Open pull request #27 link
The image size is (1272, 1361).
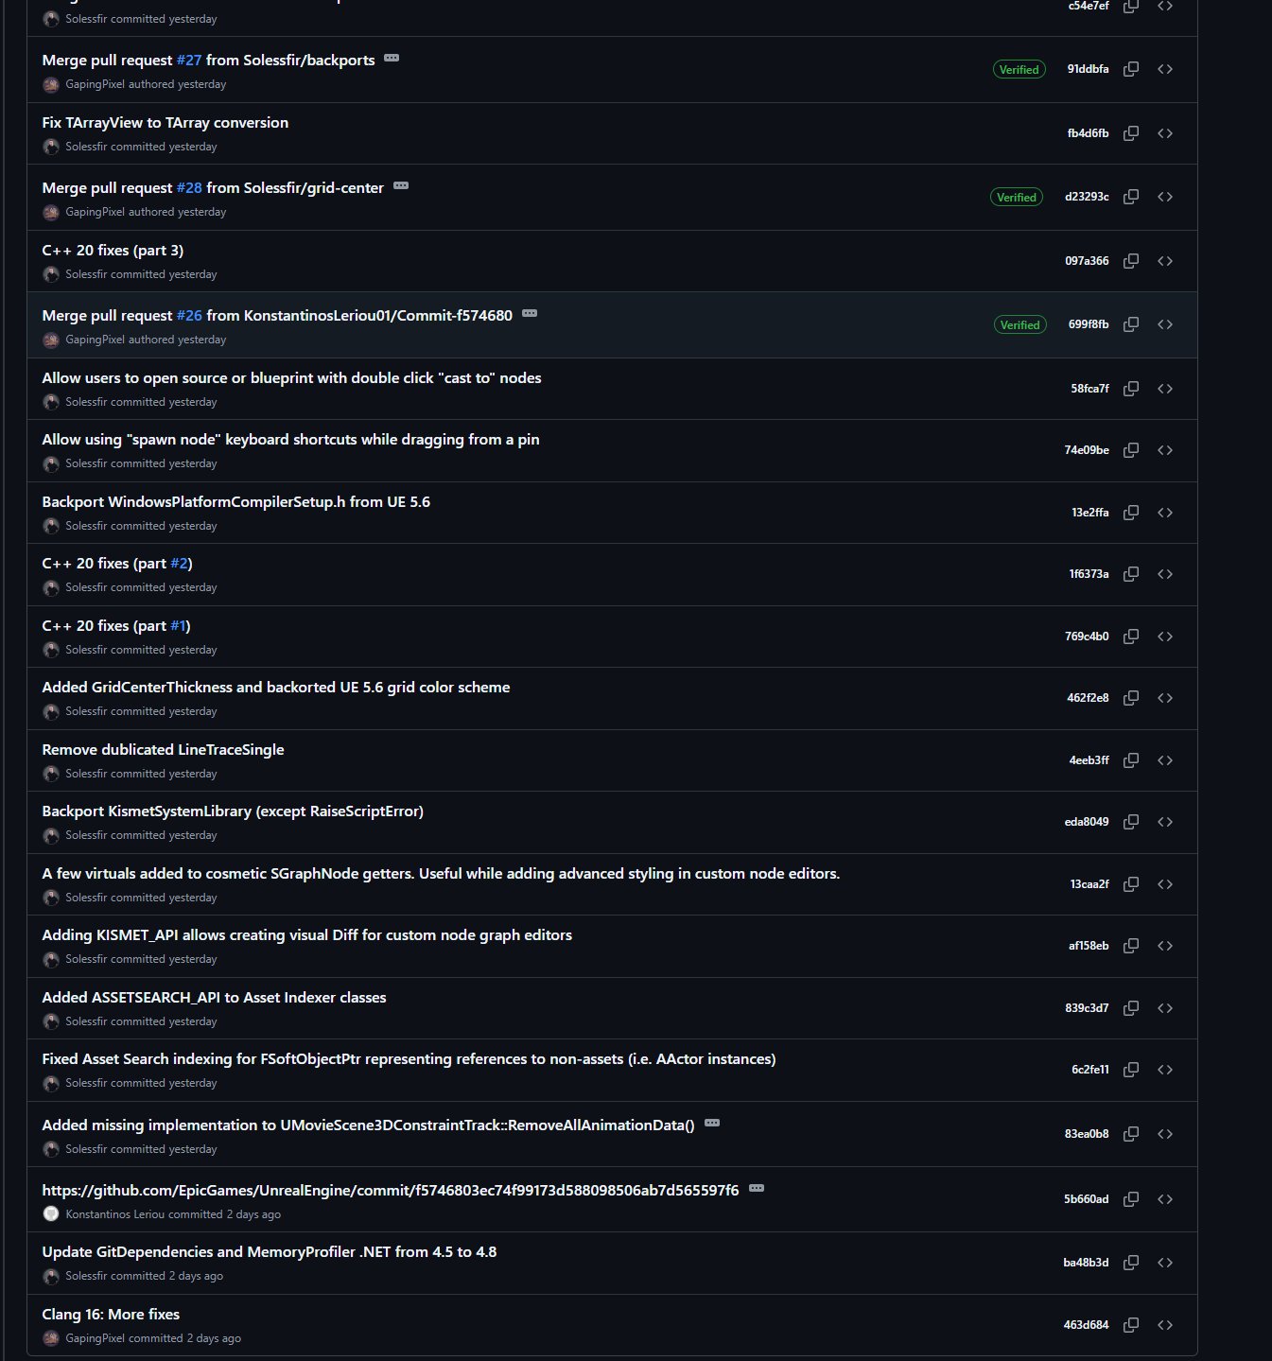[x=189, y=61]
